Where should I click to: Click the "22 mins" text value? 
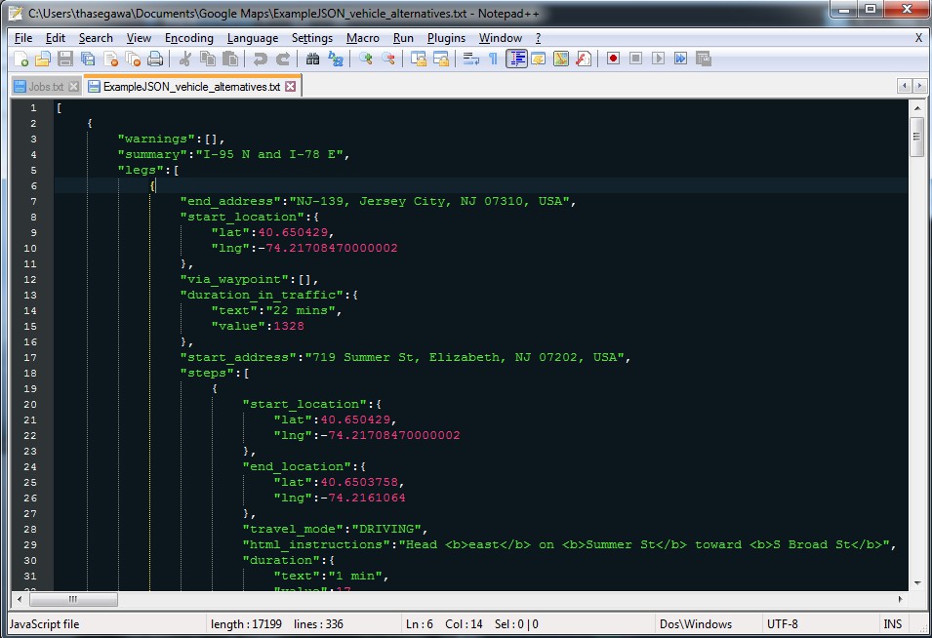coord(303,310)
